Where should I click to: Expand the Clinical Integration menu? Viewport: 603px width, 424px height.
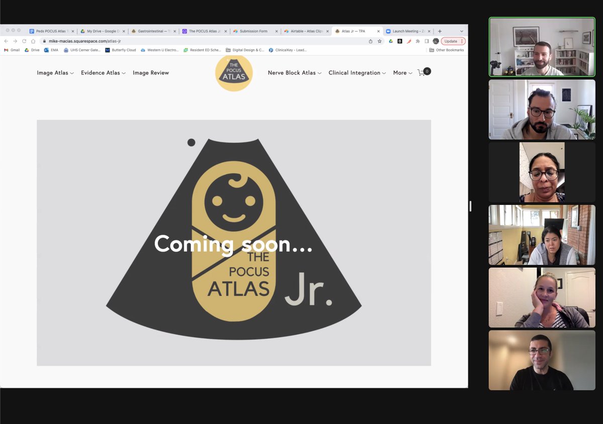pos(357,73)
